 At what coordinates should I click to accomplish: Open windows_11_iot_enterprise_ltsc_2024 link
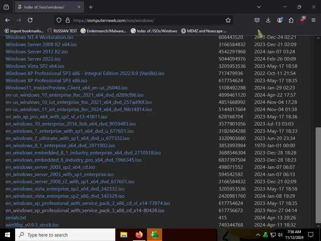[79, 110]
